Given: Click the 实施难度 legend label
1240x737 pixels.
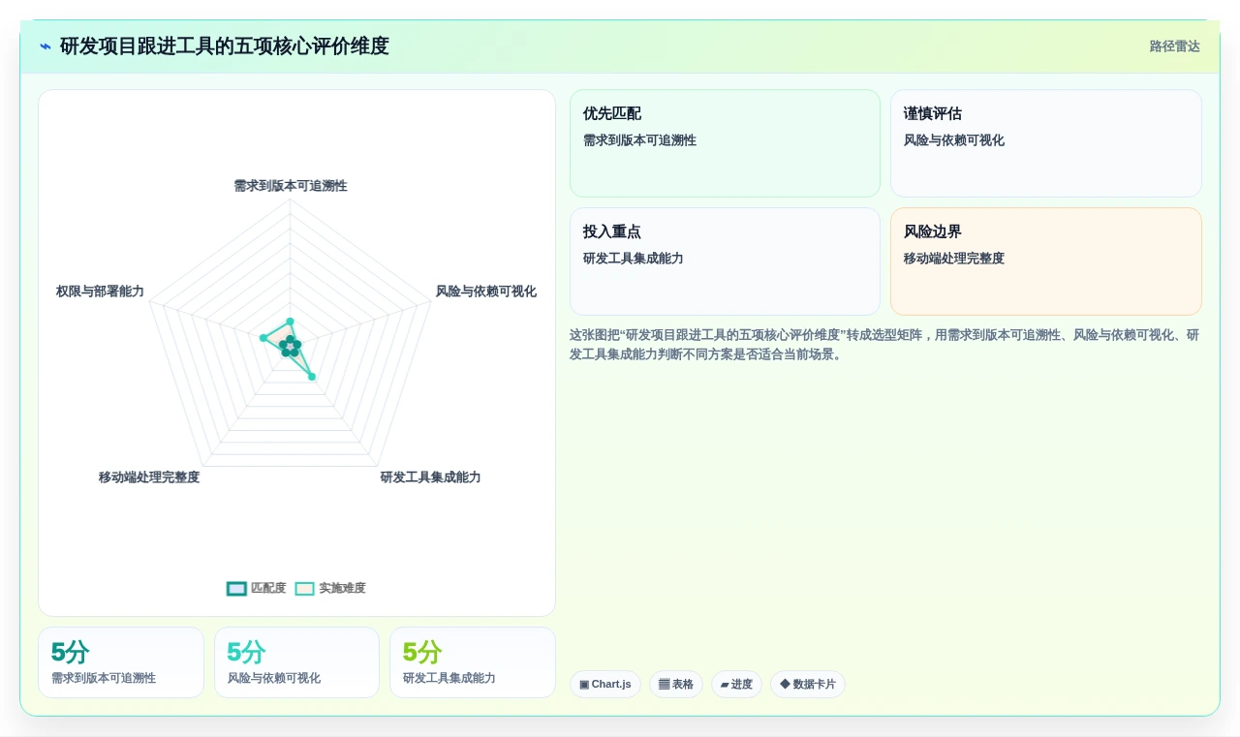Looking at the screenshot, I should click(x=343, y=589).
